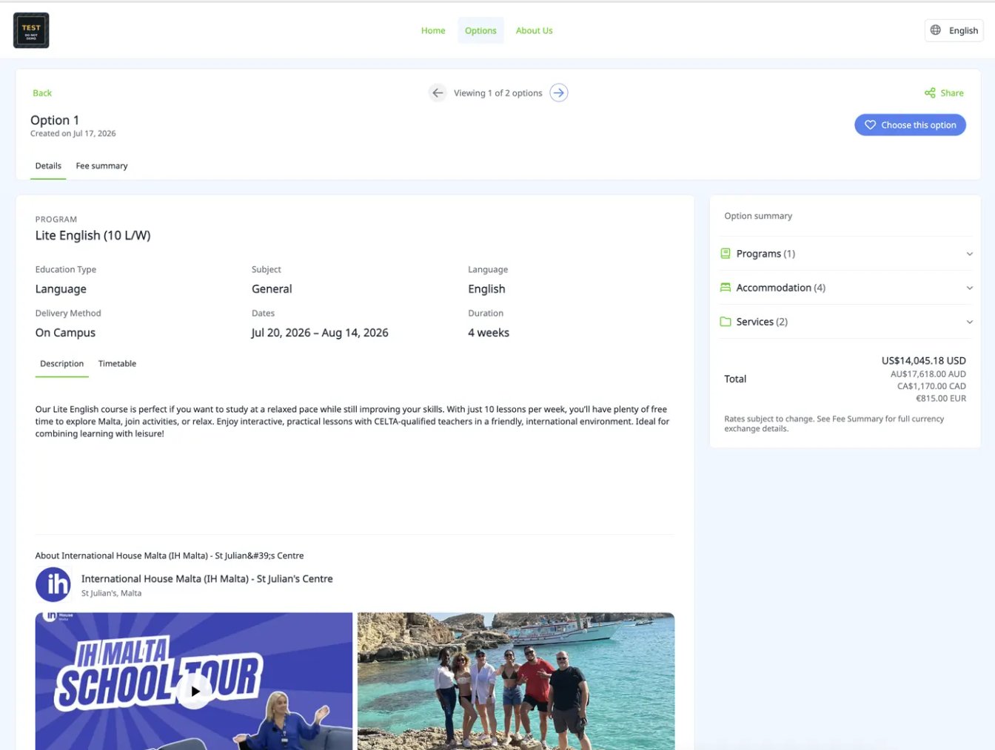This screenshot has width=995, height=750.
Task: Open the English language selector
Action: pyautogui.click(x=954, y=30)
